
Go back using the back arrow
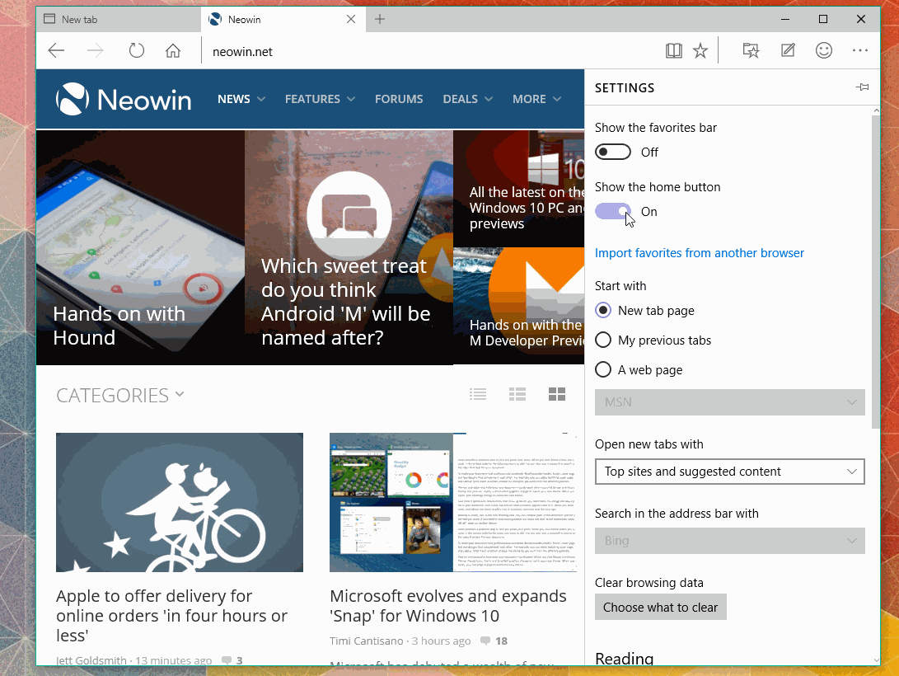click(56, 51)
